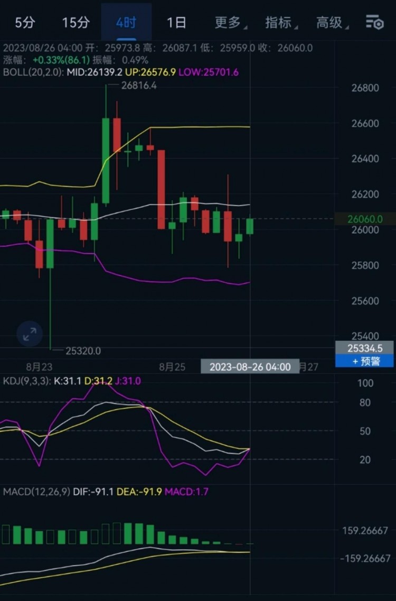Tap the 26060.0 current price label
The width and height of the screenshot is (396, 601).
click(365, 219)
